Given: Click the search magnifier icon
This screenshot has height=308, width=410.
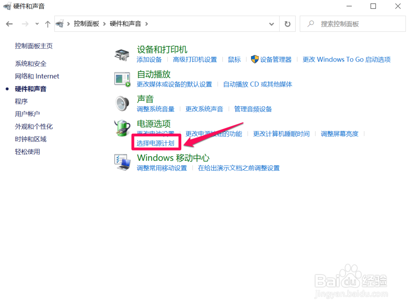Looking at the screenshot, I should [311, 24].
